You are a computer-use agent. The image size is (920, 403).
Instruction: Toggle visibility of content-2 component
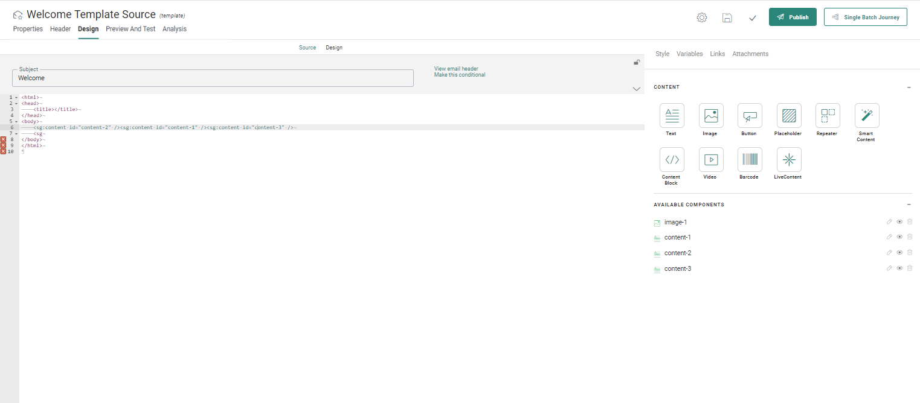[x=899, y=253]
